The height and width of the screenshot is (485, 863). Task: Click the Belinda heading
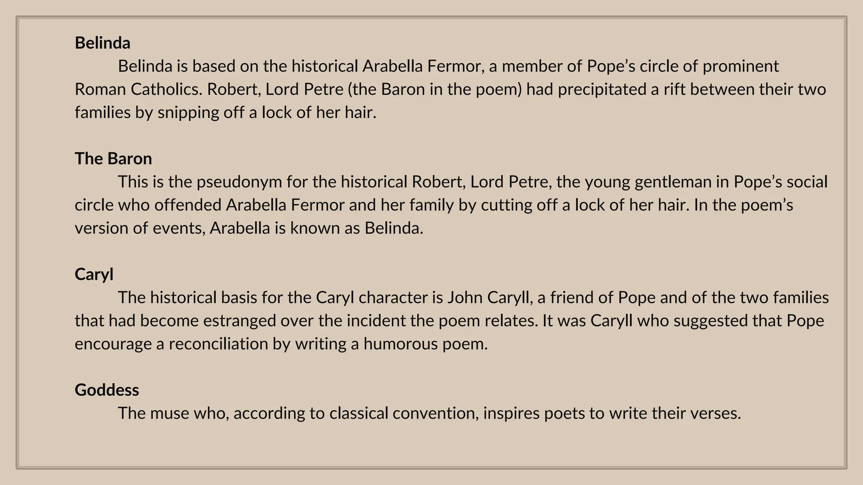102,43
